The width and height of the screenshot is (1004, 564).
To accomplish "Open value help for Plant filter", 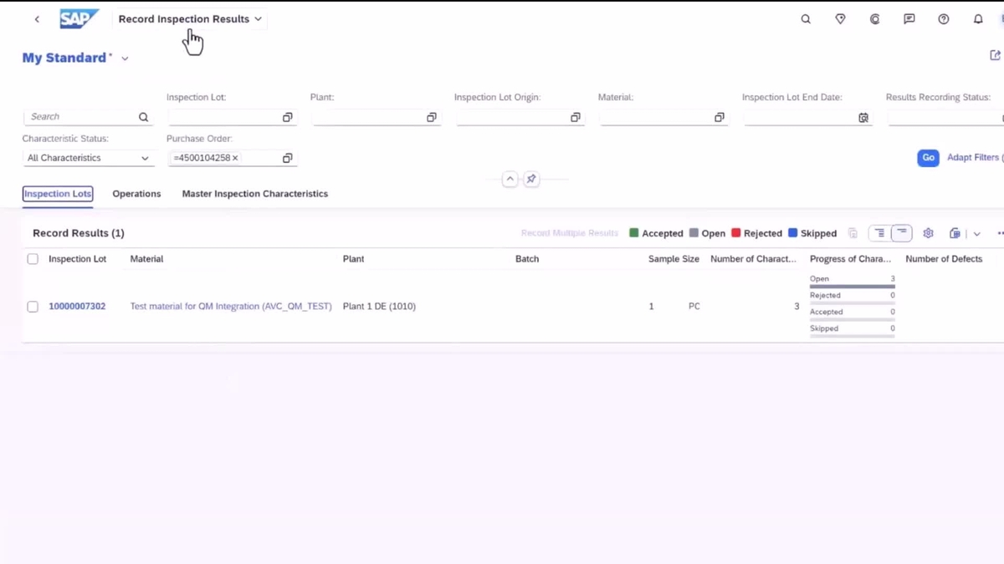I will click(x=431, y=118).
